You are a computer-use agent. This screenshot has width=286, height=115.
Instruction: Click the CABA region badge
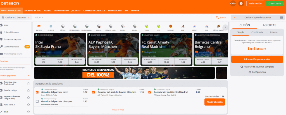pos(233,3)
